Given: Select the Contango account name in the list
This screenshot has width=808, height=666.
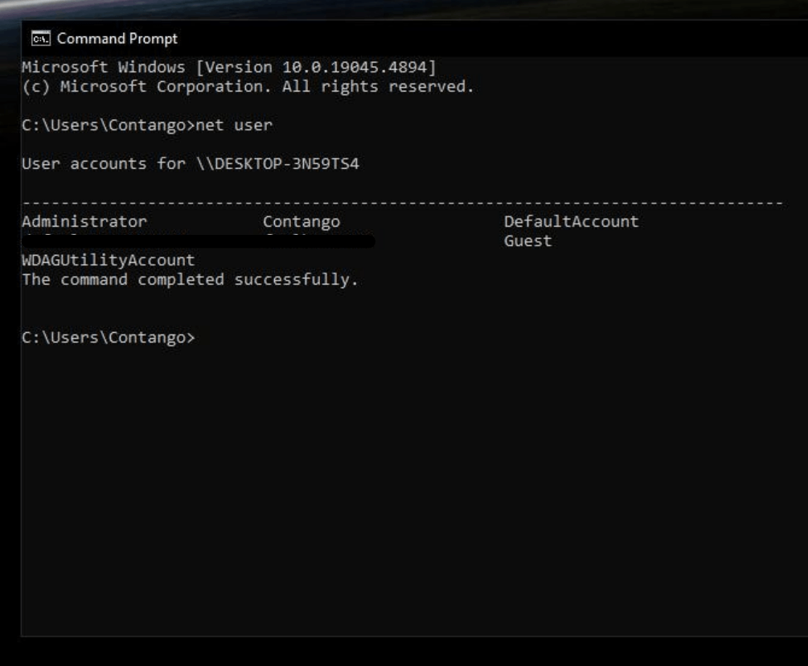Looking at the screenshot, I should coord(301,221).
